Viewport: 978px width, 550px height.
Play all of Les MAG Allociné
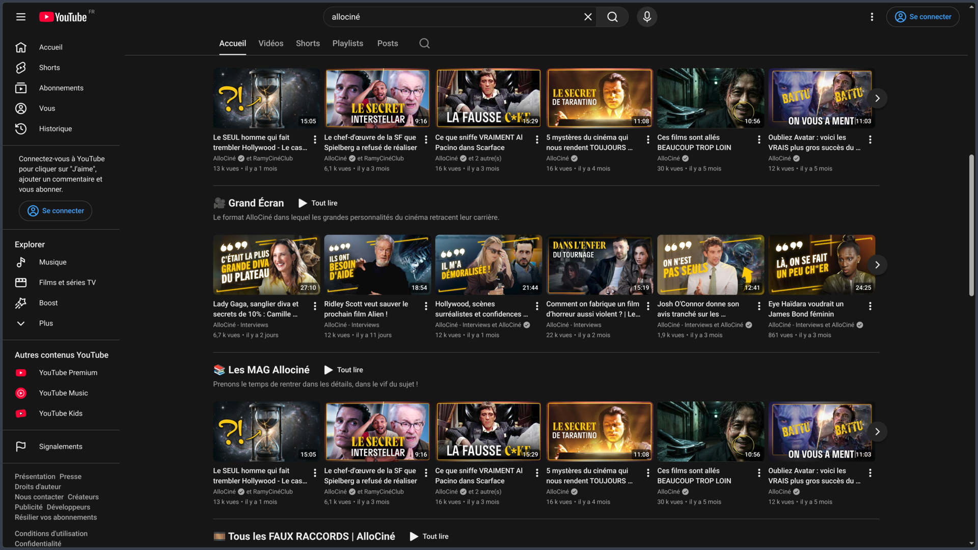coord(343,370)
